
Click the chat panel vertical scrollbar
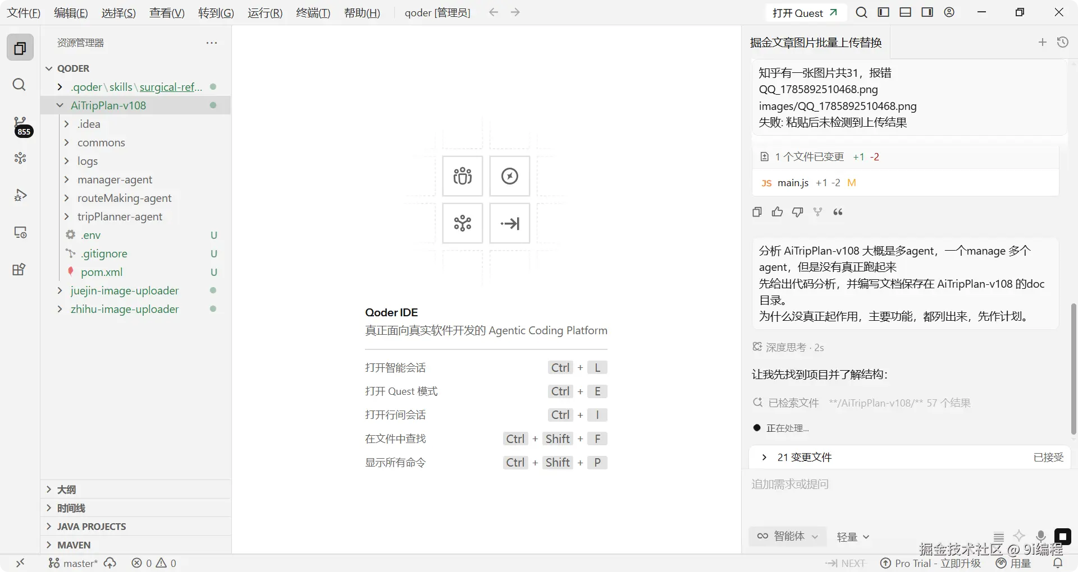click(x=1074, y=369)
